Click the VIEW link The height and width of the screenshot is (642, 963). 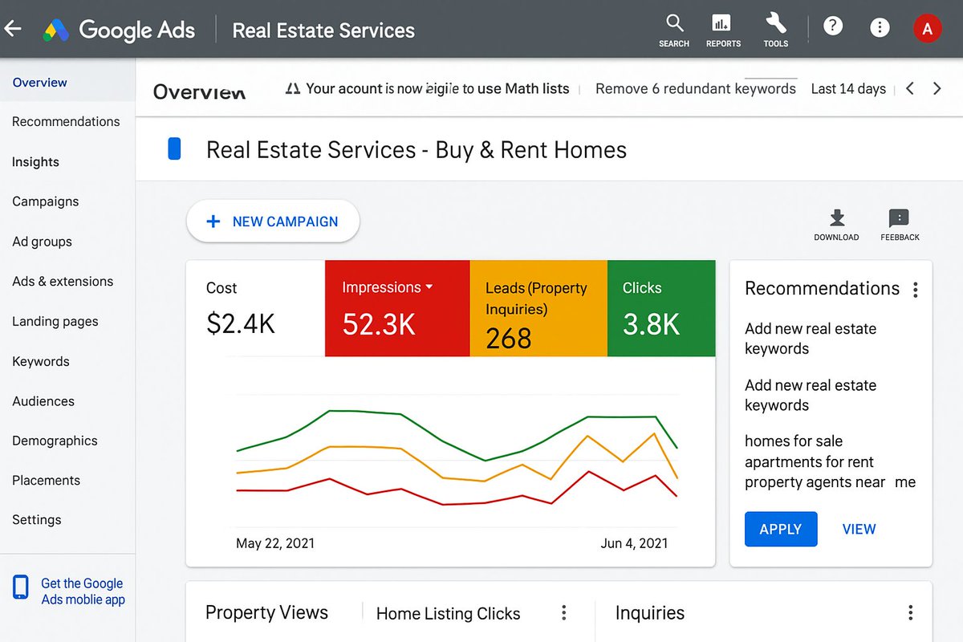(859, 530)
